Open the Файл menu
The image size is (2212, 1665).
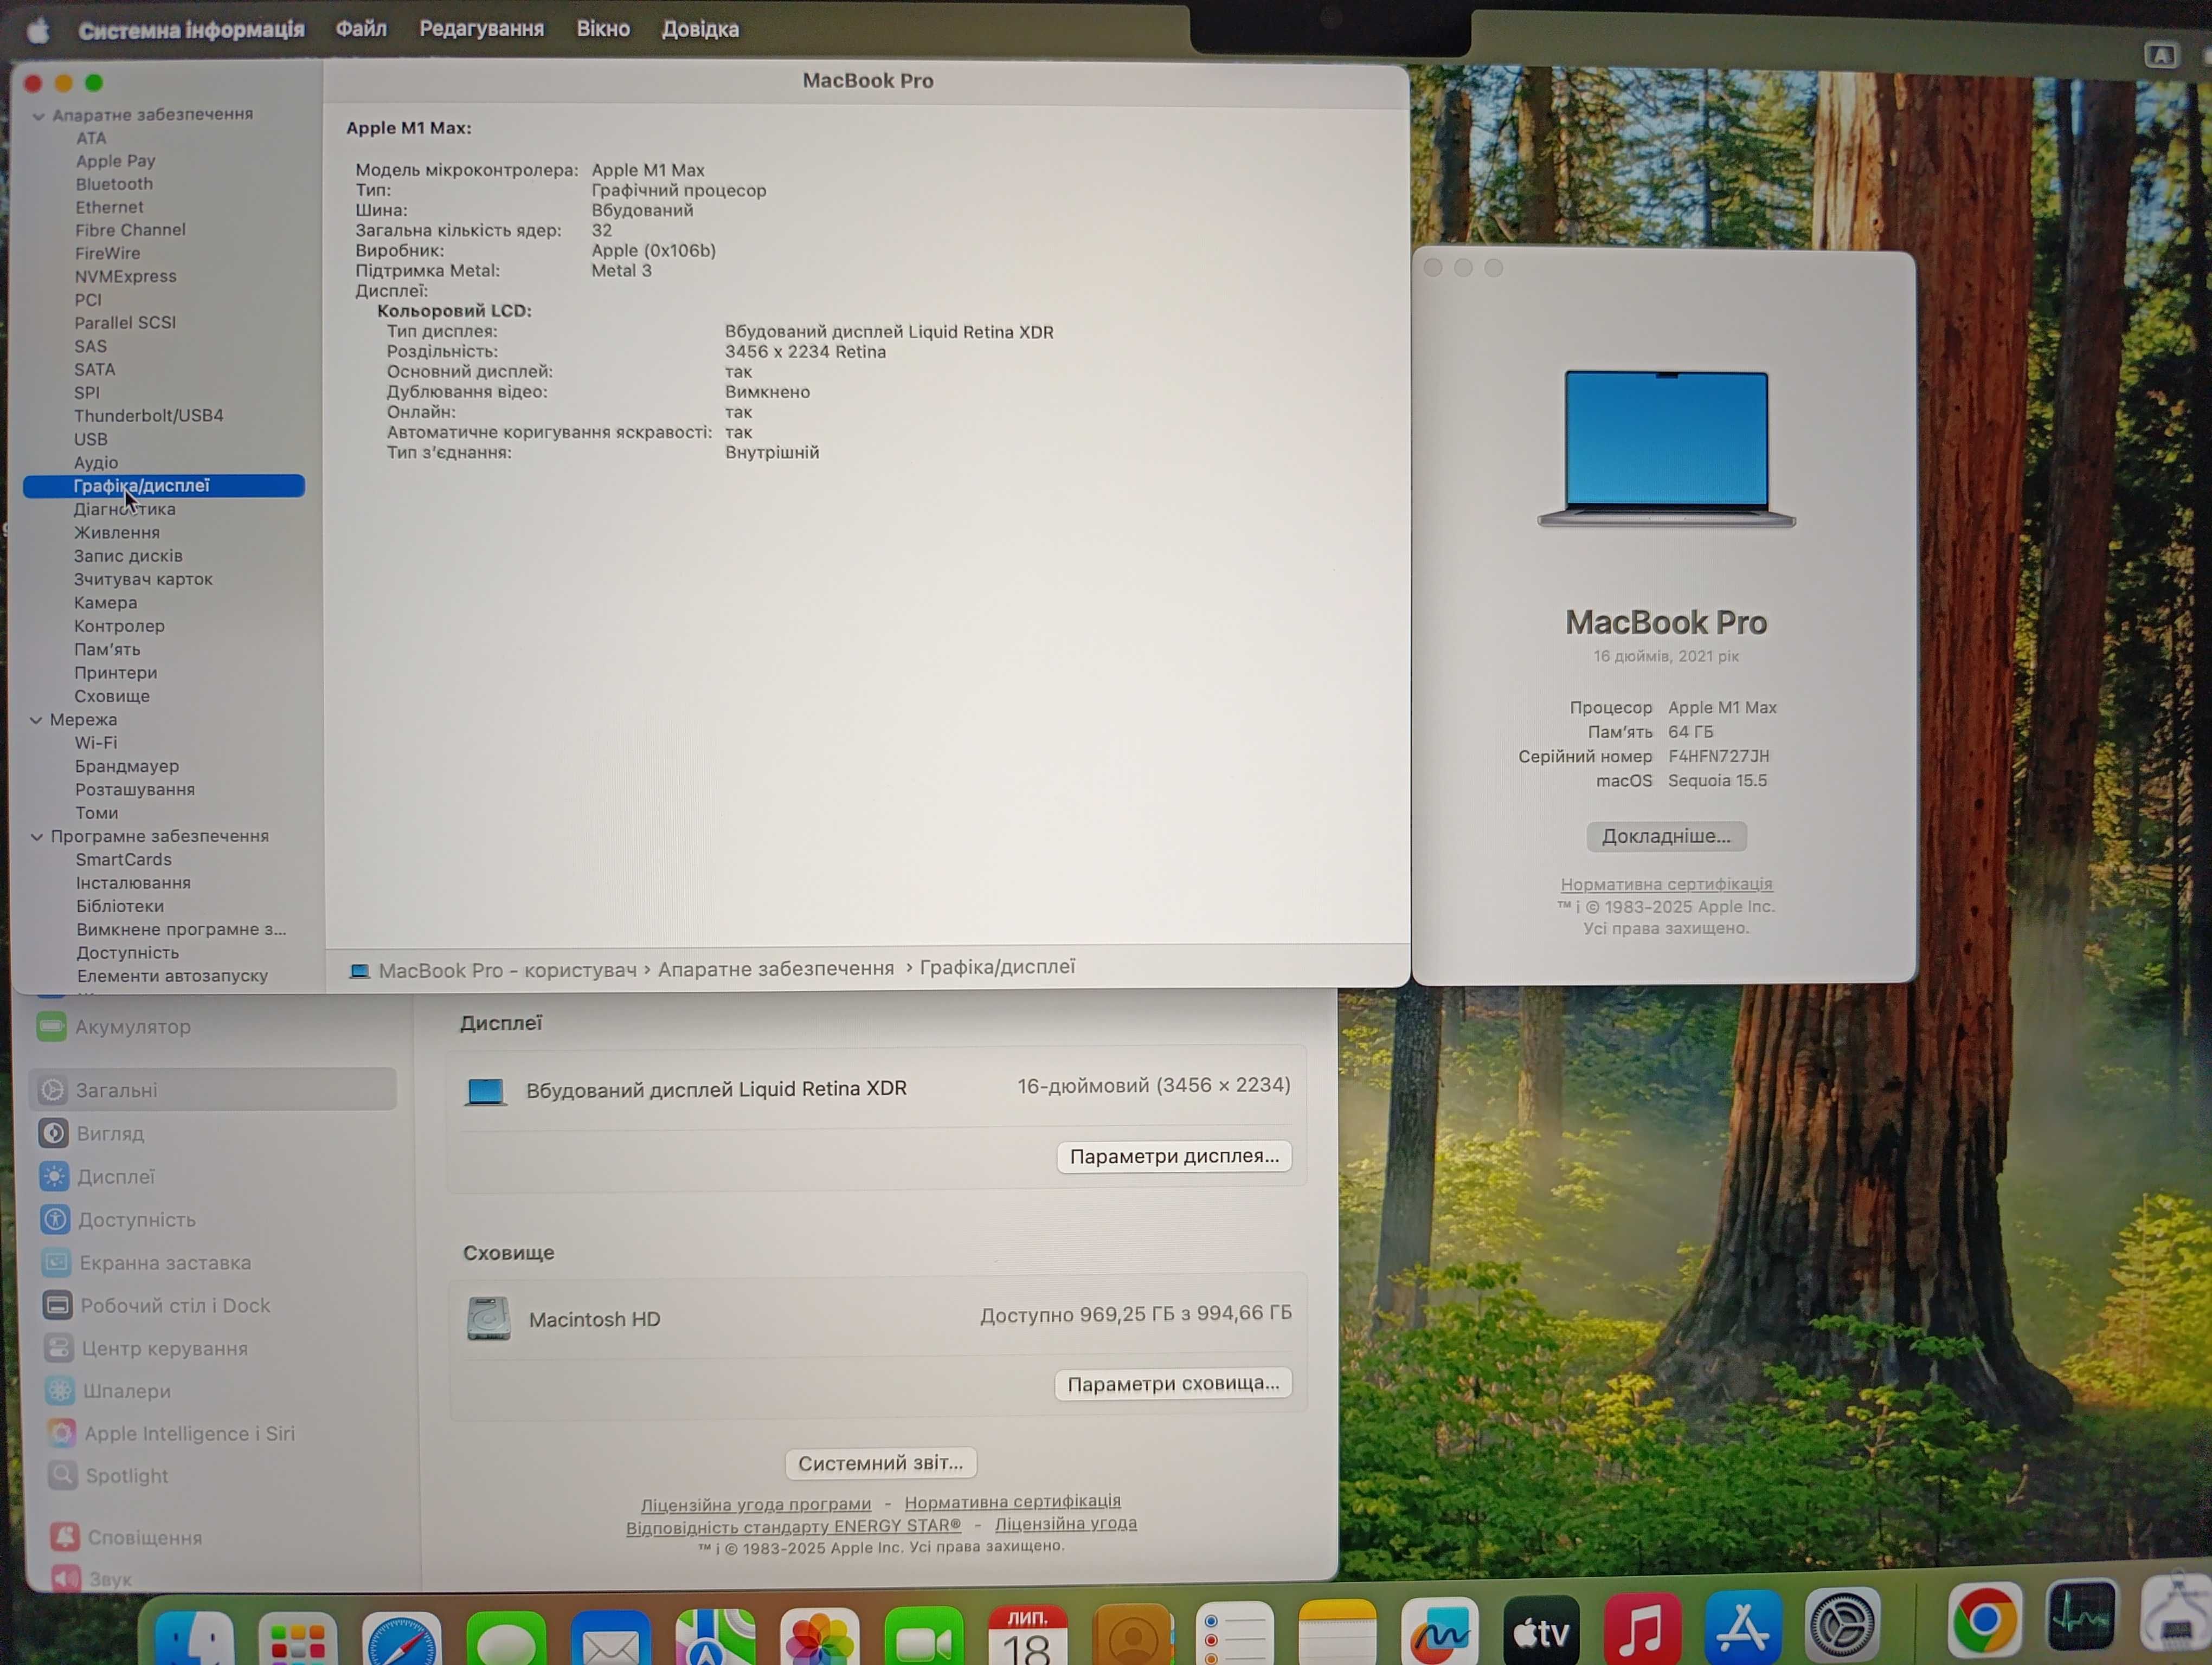click(x=361, y=29)
